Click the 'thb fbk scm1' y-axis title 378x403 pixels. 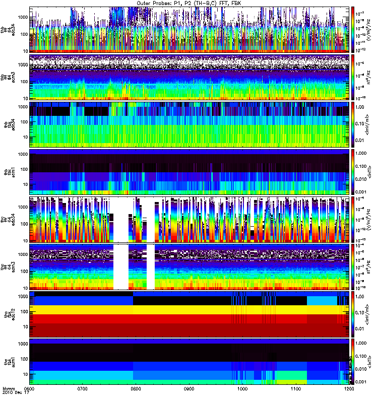[10, 172]
